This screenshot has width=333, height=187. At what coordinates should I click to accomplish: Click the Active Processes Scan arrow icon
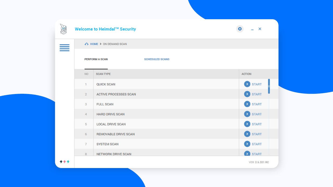(x=247, y=94)
